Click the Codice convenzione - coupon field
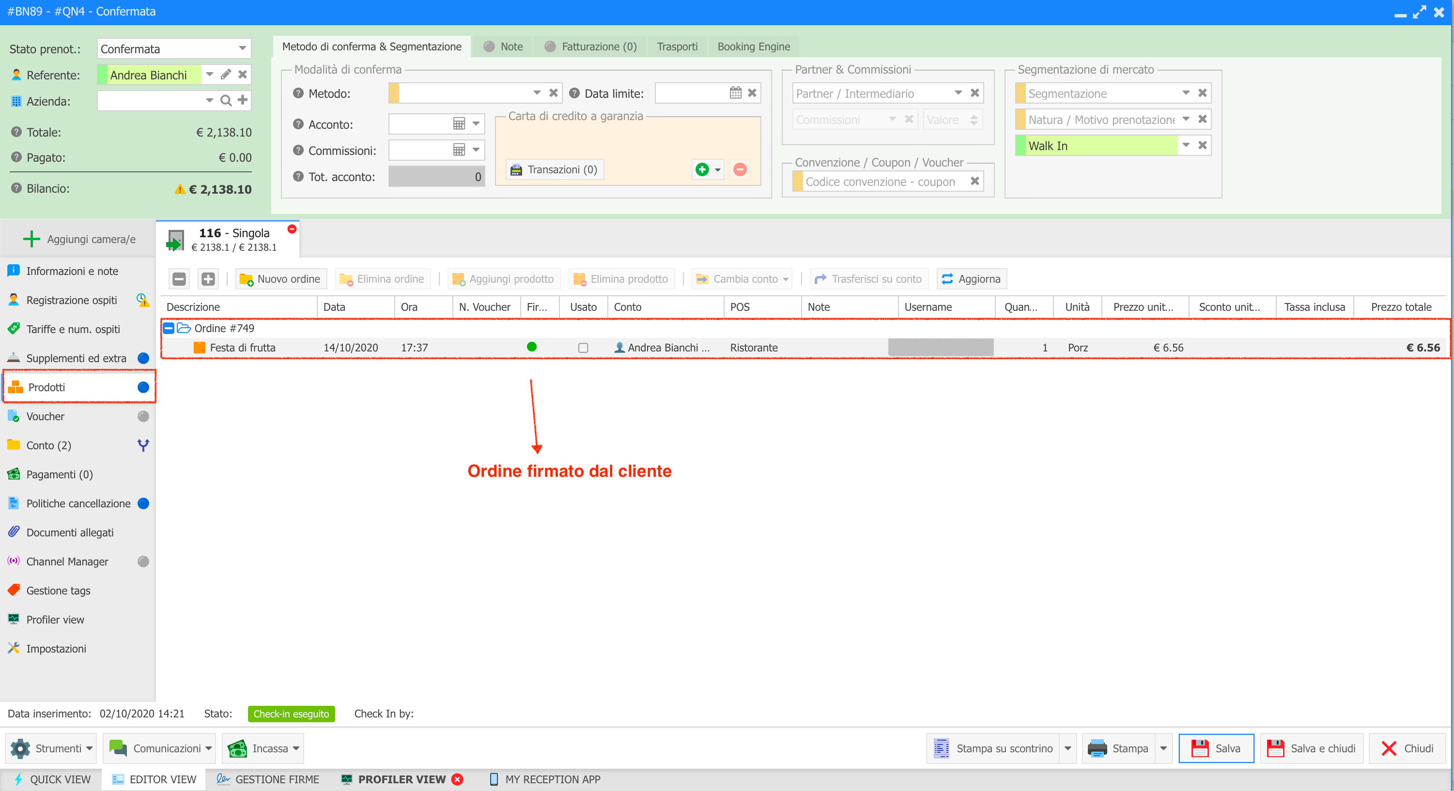This screenshot has width=1454, height=791. click(x=880, y=182)
